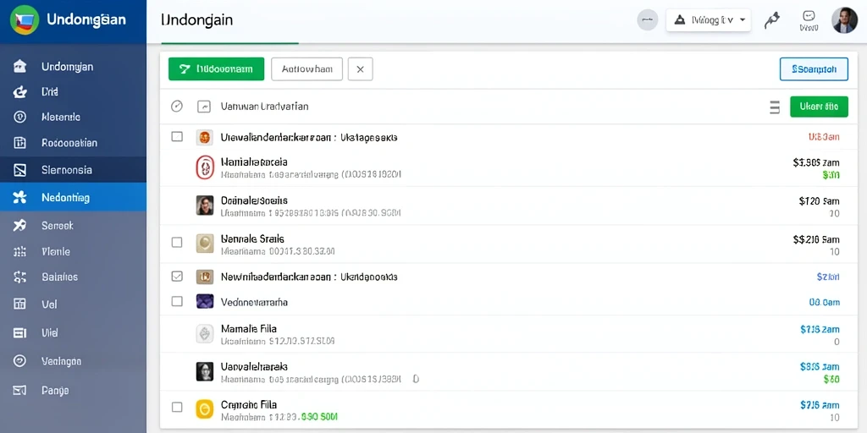Screen dimensions: 867x433
Task: Uncheck the checked box on Newnibadardarkan row
Action: [x=177, y=277]
